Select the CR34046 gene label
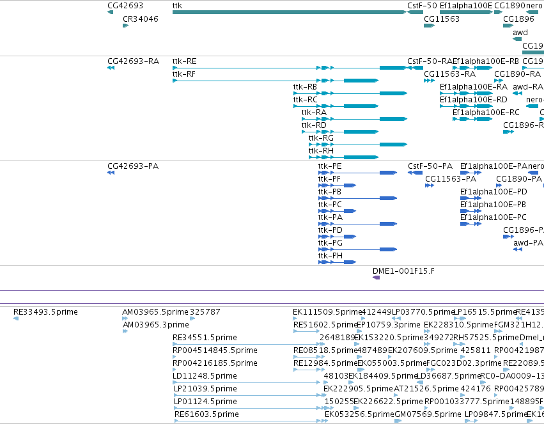Viewport: 544px width, 424px height. (141, 19)
